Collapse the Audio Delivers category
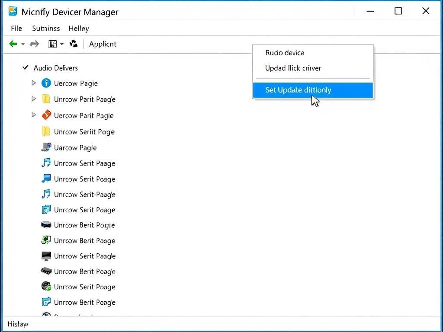This screenshot has width=443, height=332. coord(26,67)
